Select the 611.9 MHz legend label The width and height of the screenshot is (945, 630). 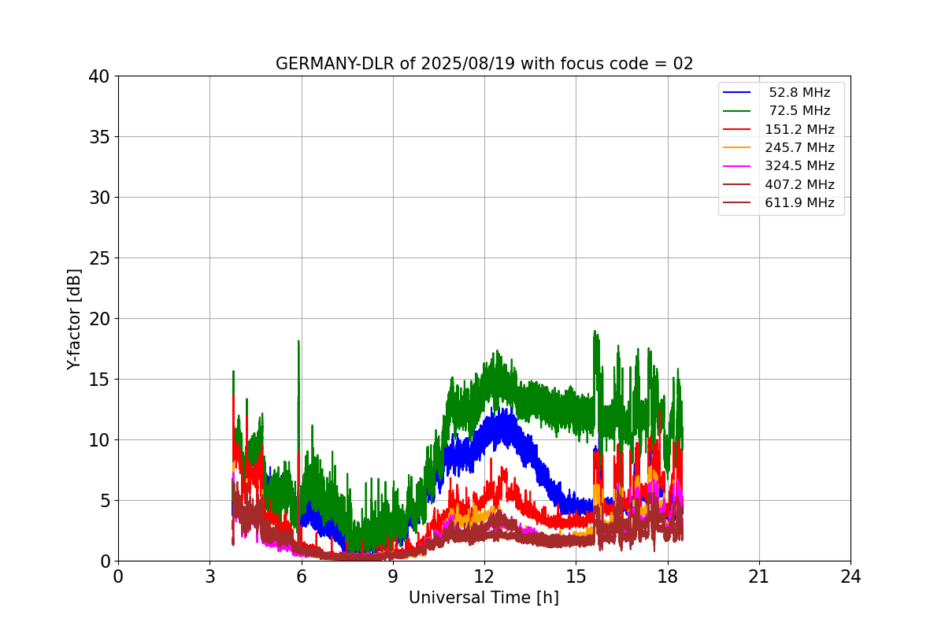(799, 202)
